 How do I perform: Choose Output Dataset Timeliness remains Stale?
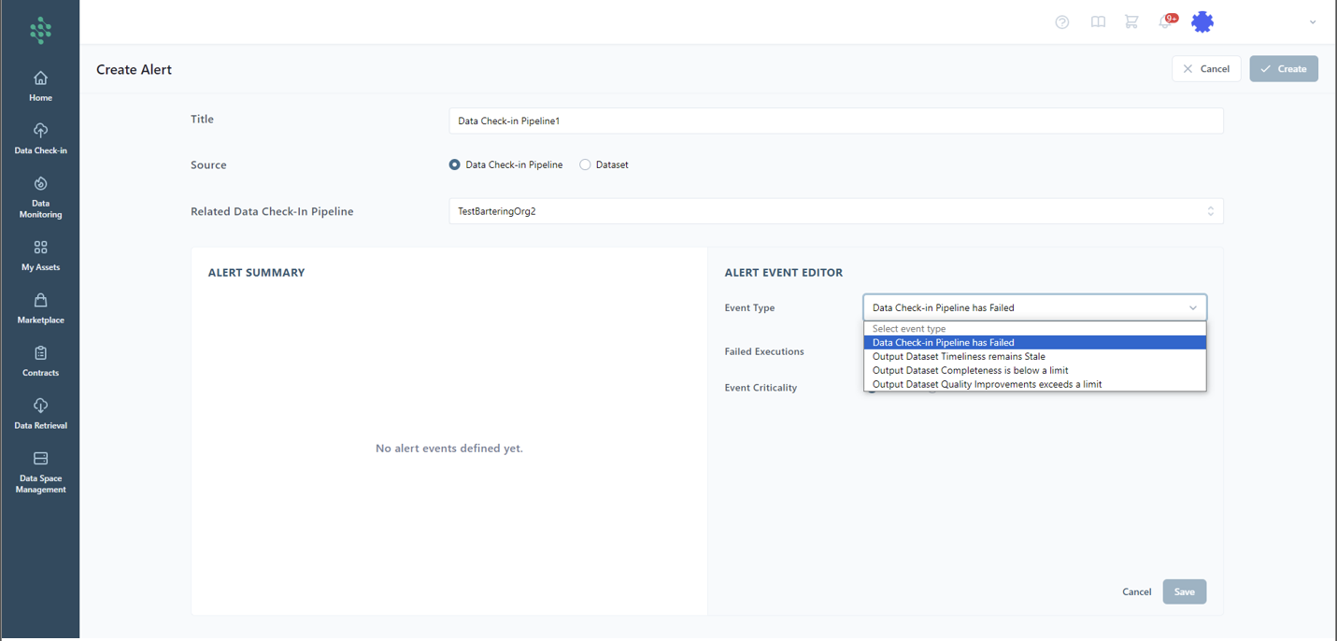pyautogui.click(x=959, y=356)
